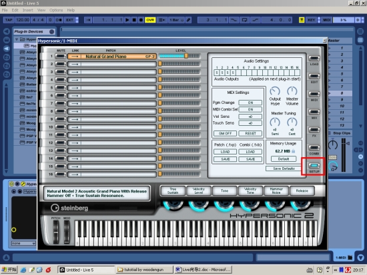367x275 pixels.
Task: Click the RESET button in MIDI Settings
Action: pyautogui.click(x=250, y=133)
